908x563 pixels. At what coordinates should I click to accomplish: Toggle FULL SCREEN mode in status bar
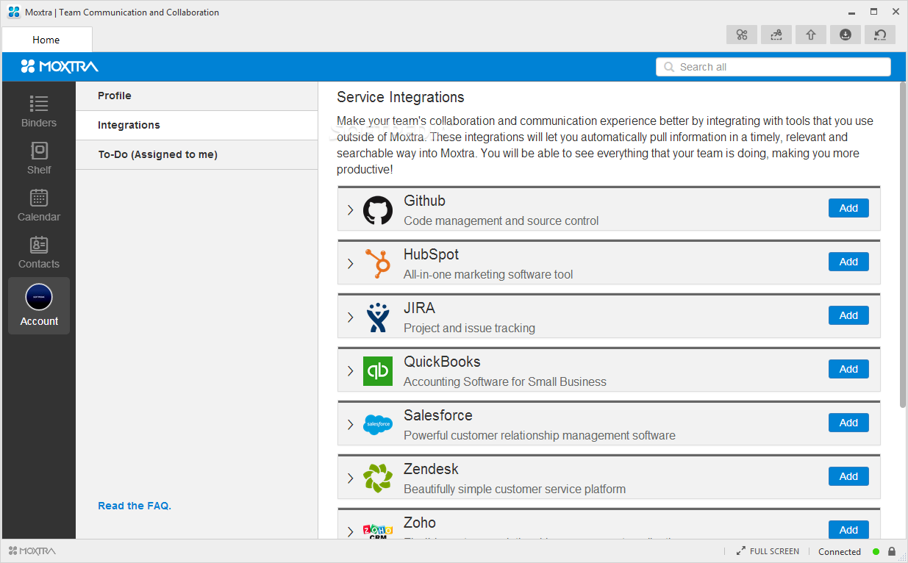pos(768,551)
